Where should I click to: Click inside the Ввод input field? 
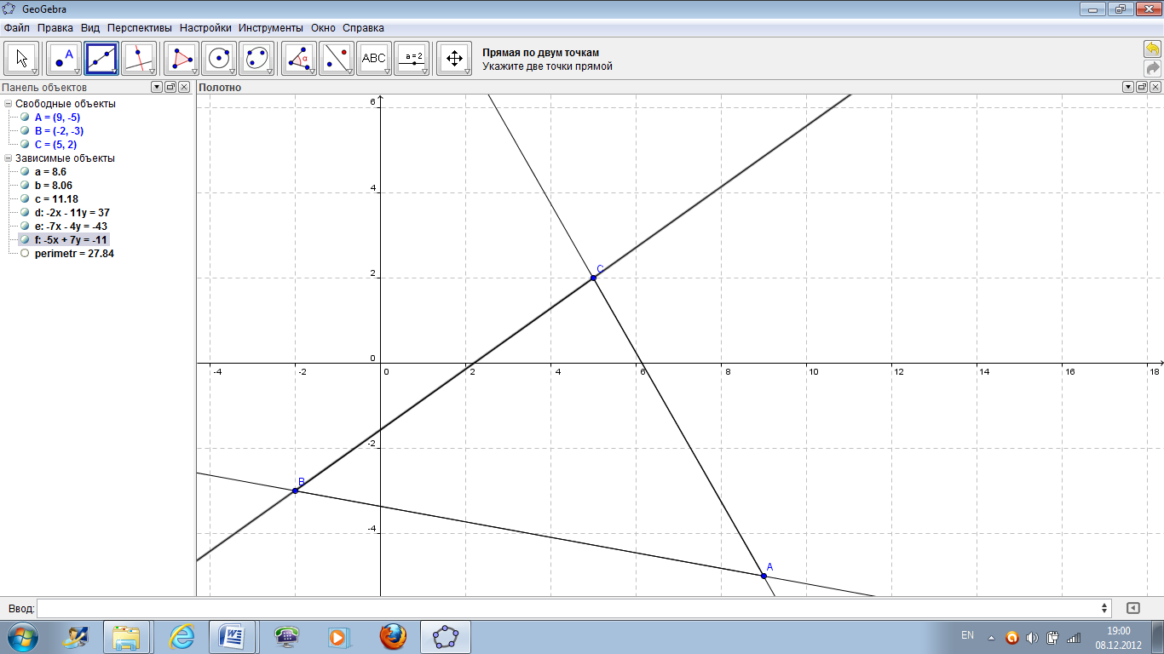(x=568, y=608)
